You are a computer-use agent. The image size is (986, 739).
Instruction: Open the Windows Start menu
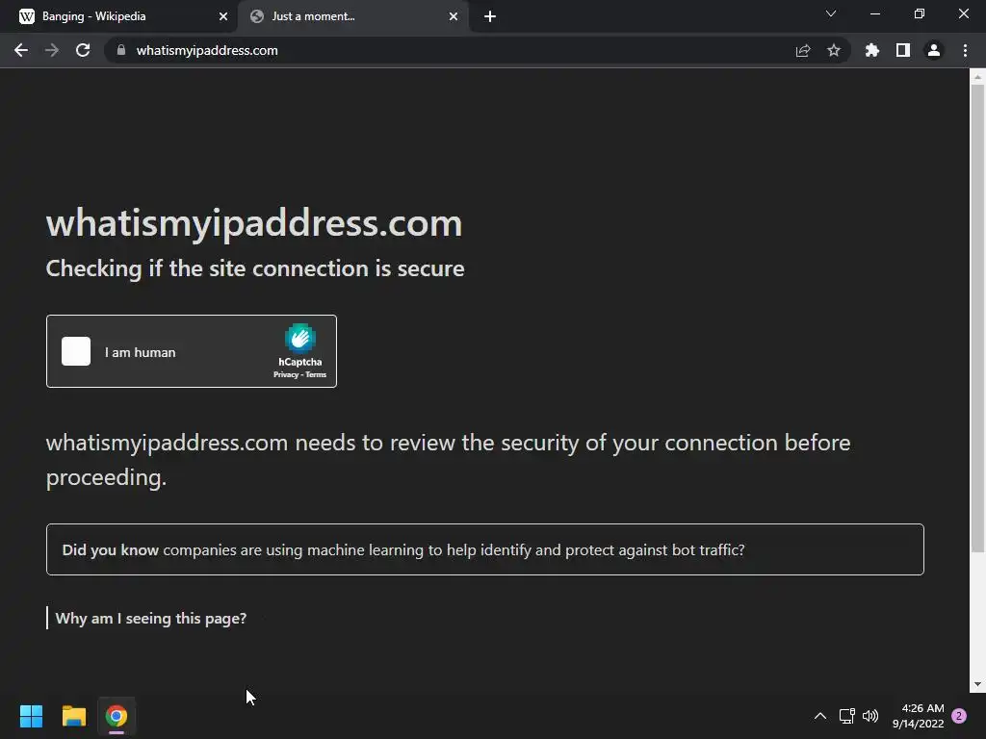click(x=31, y=716)
